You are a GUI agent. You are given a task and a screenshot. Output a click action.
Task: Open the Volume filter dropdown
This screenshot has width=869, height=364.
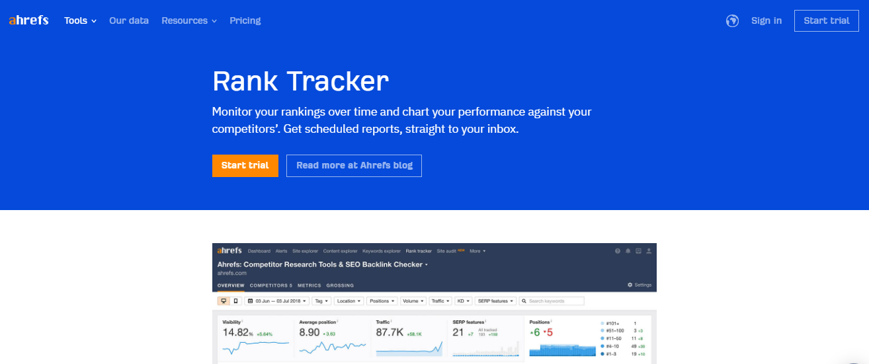[x=413, y=301]
